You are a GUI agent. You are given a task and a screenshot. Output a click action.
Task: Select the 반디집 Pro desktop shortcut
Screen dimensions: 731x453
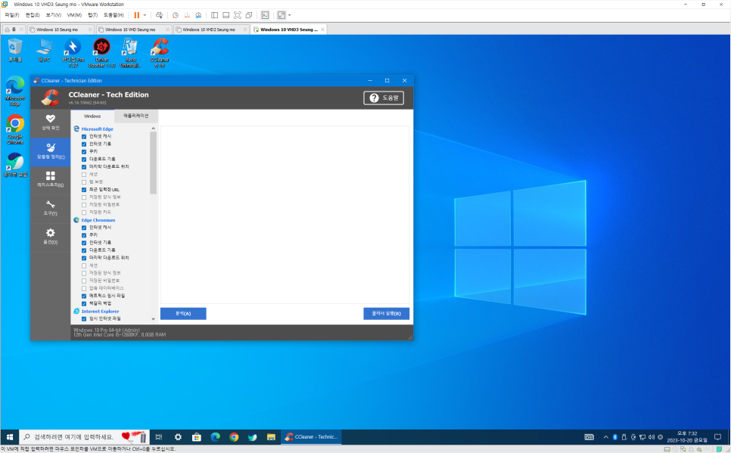pos(73,53)
